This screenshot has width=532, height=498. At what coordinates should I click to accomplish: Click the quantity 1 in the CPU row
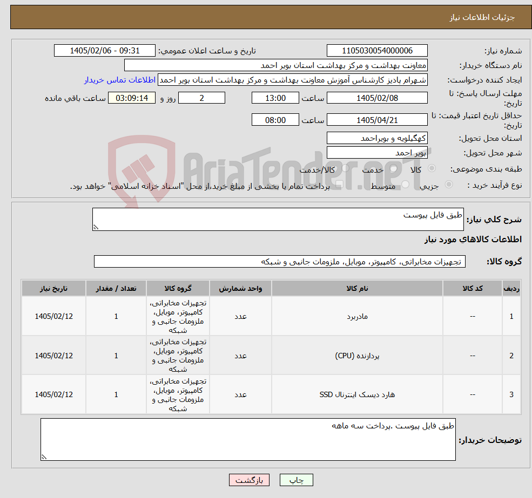[116, 356]
